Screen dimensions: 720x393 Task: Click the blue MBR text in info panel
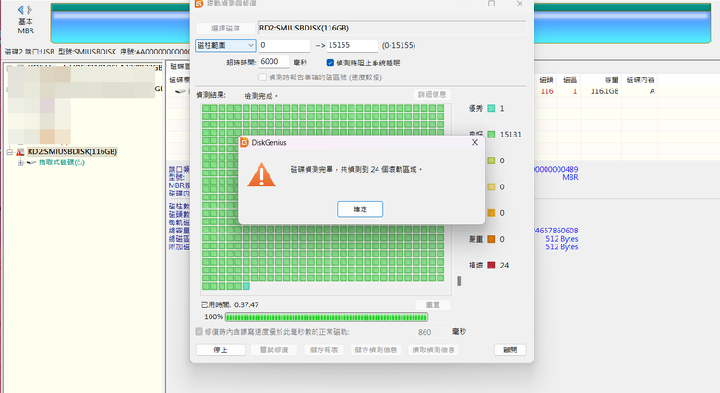570,177
